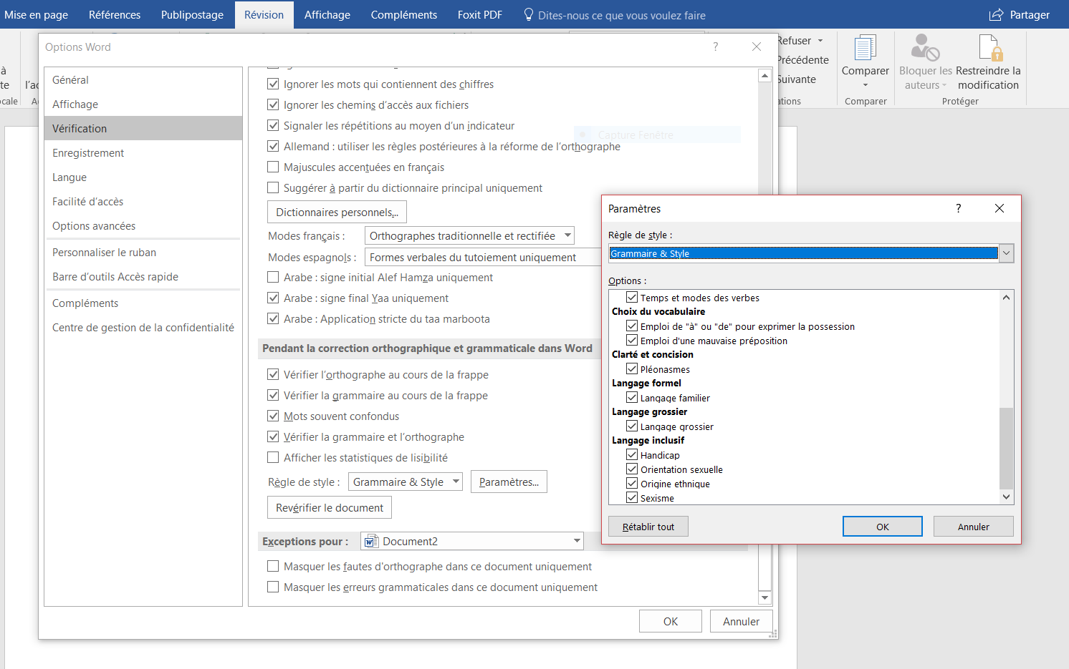Open Règle de style dropdown in Options Word

point(406,482)
